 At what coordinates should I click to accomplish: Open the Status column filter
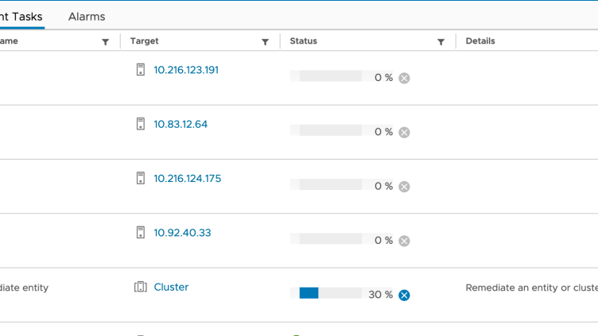(441, 42)
